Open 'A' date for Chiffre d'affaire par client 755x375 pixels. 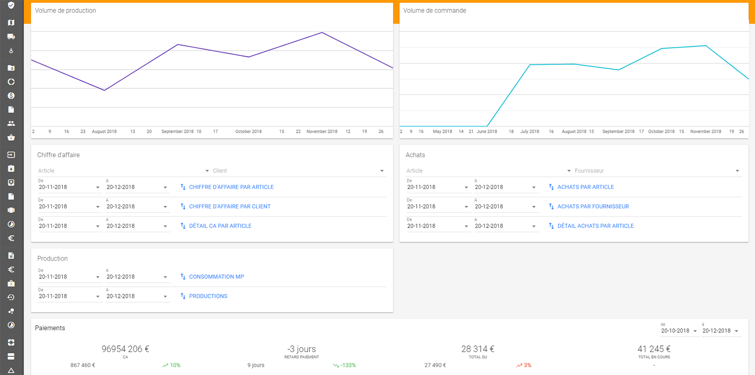[137, 206]
